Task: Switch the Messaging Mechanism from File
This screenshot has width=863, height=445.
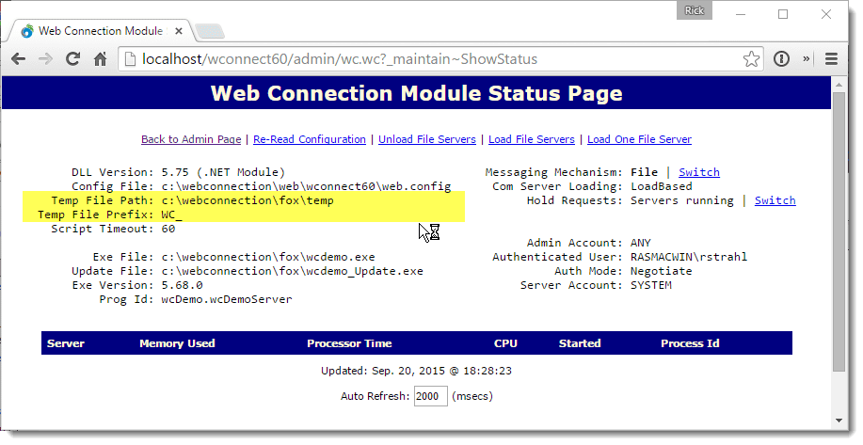Action: point(698,172)
